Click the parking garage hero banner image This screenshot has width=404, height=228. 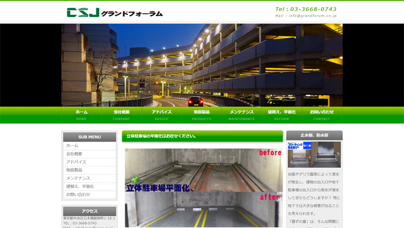pos(202,65)
